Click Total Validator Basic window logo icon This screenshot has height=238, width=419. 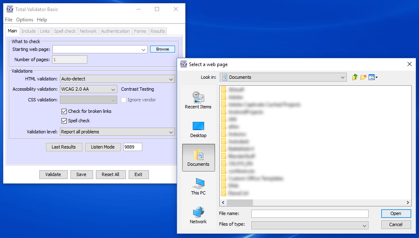10,9
